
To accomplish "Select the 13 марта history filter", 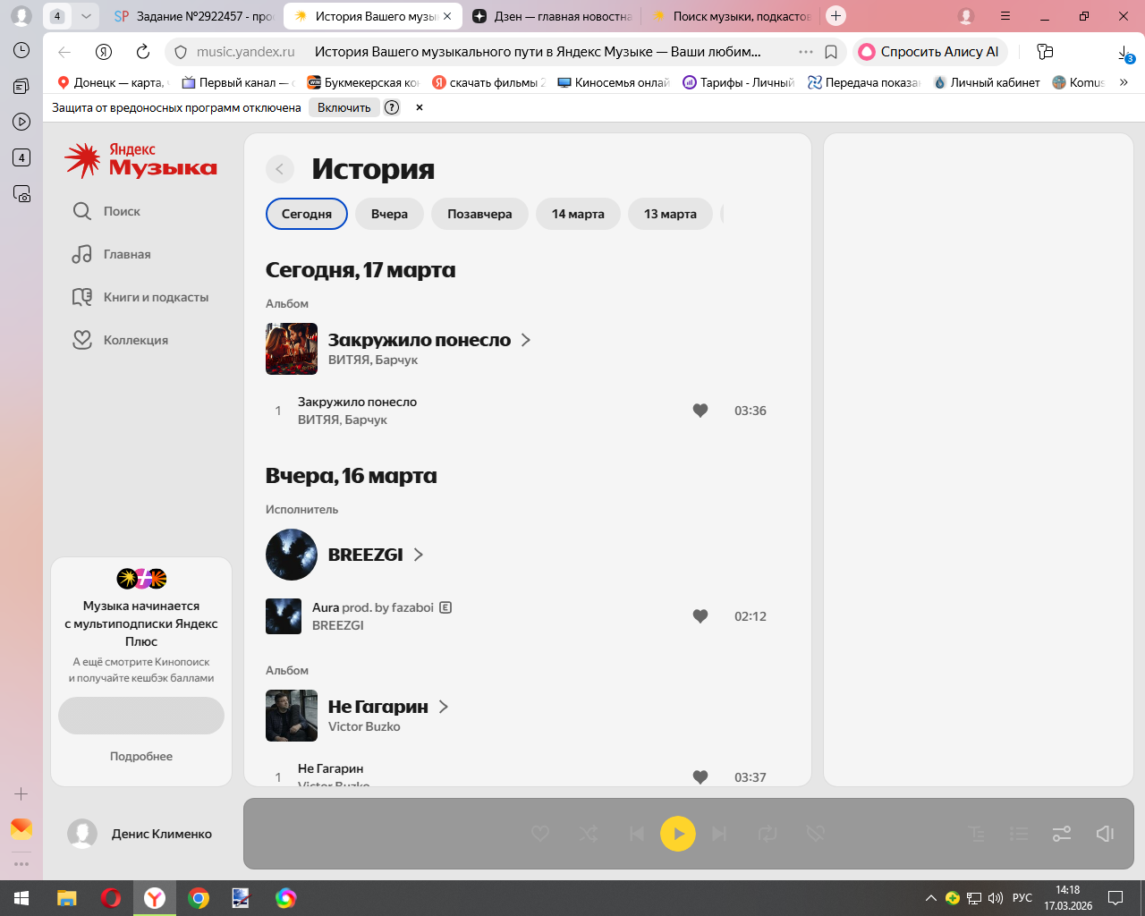I will click(670, 214).
